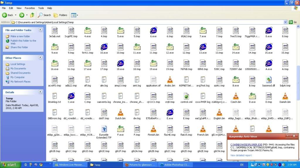Select the bassmod.dll file icon

269,79
